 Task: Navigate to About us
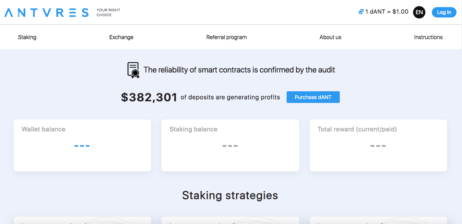(330, 37)
